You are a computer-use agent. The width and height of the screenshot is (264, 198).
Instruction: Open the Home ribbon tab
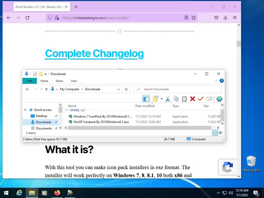pos(44,81)
